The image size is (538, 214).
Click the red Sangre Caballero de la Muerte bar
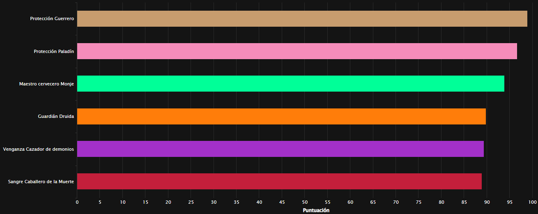(x=279, y=182)
